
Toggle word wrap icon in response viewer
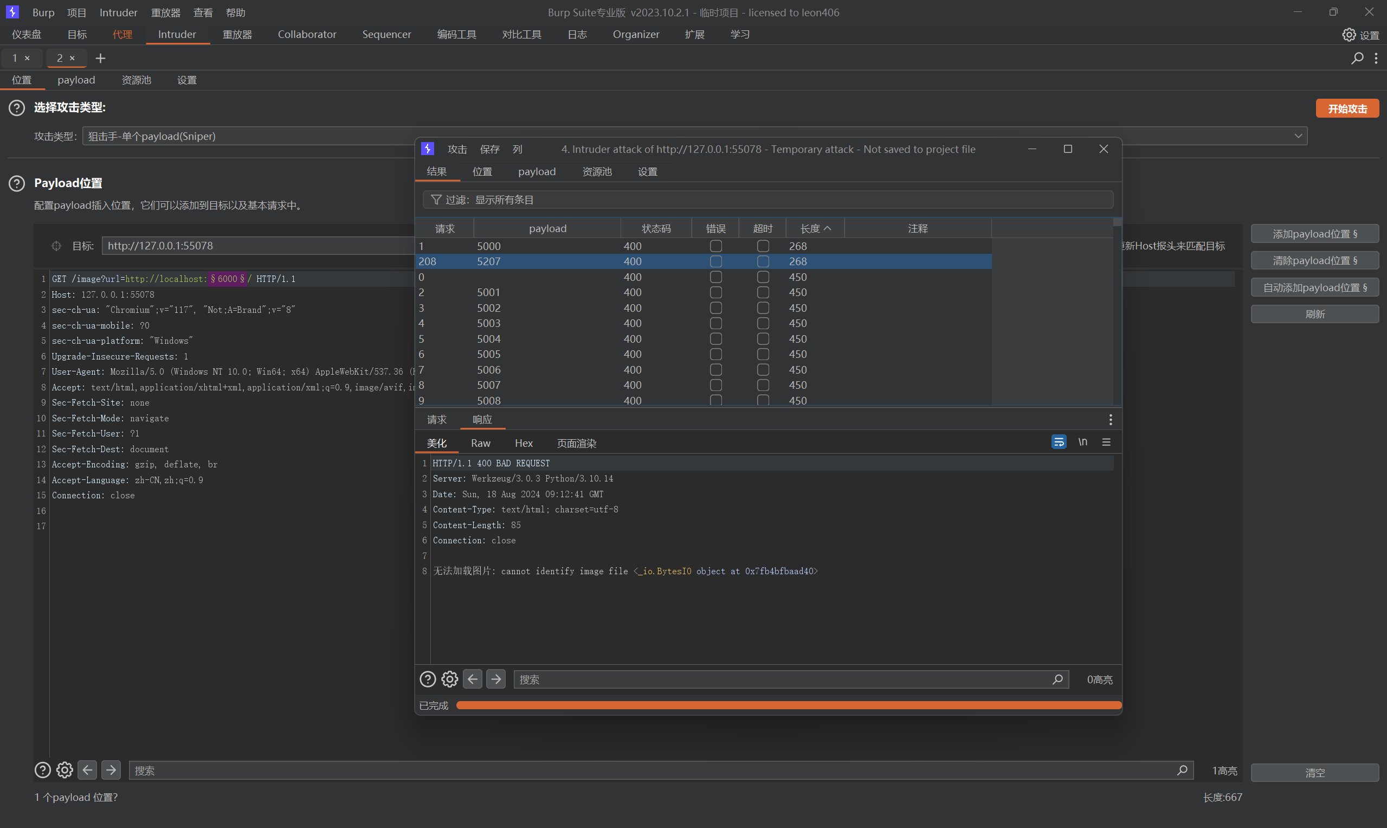[1058, 442]
